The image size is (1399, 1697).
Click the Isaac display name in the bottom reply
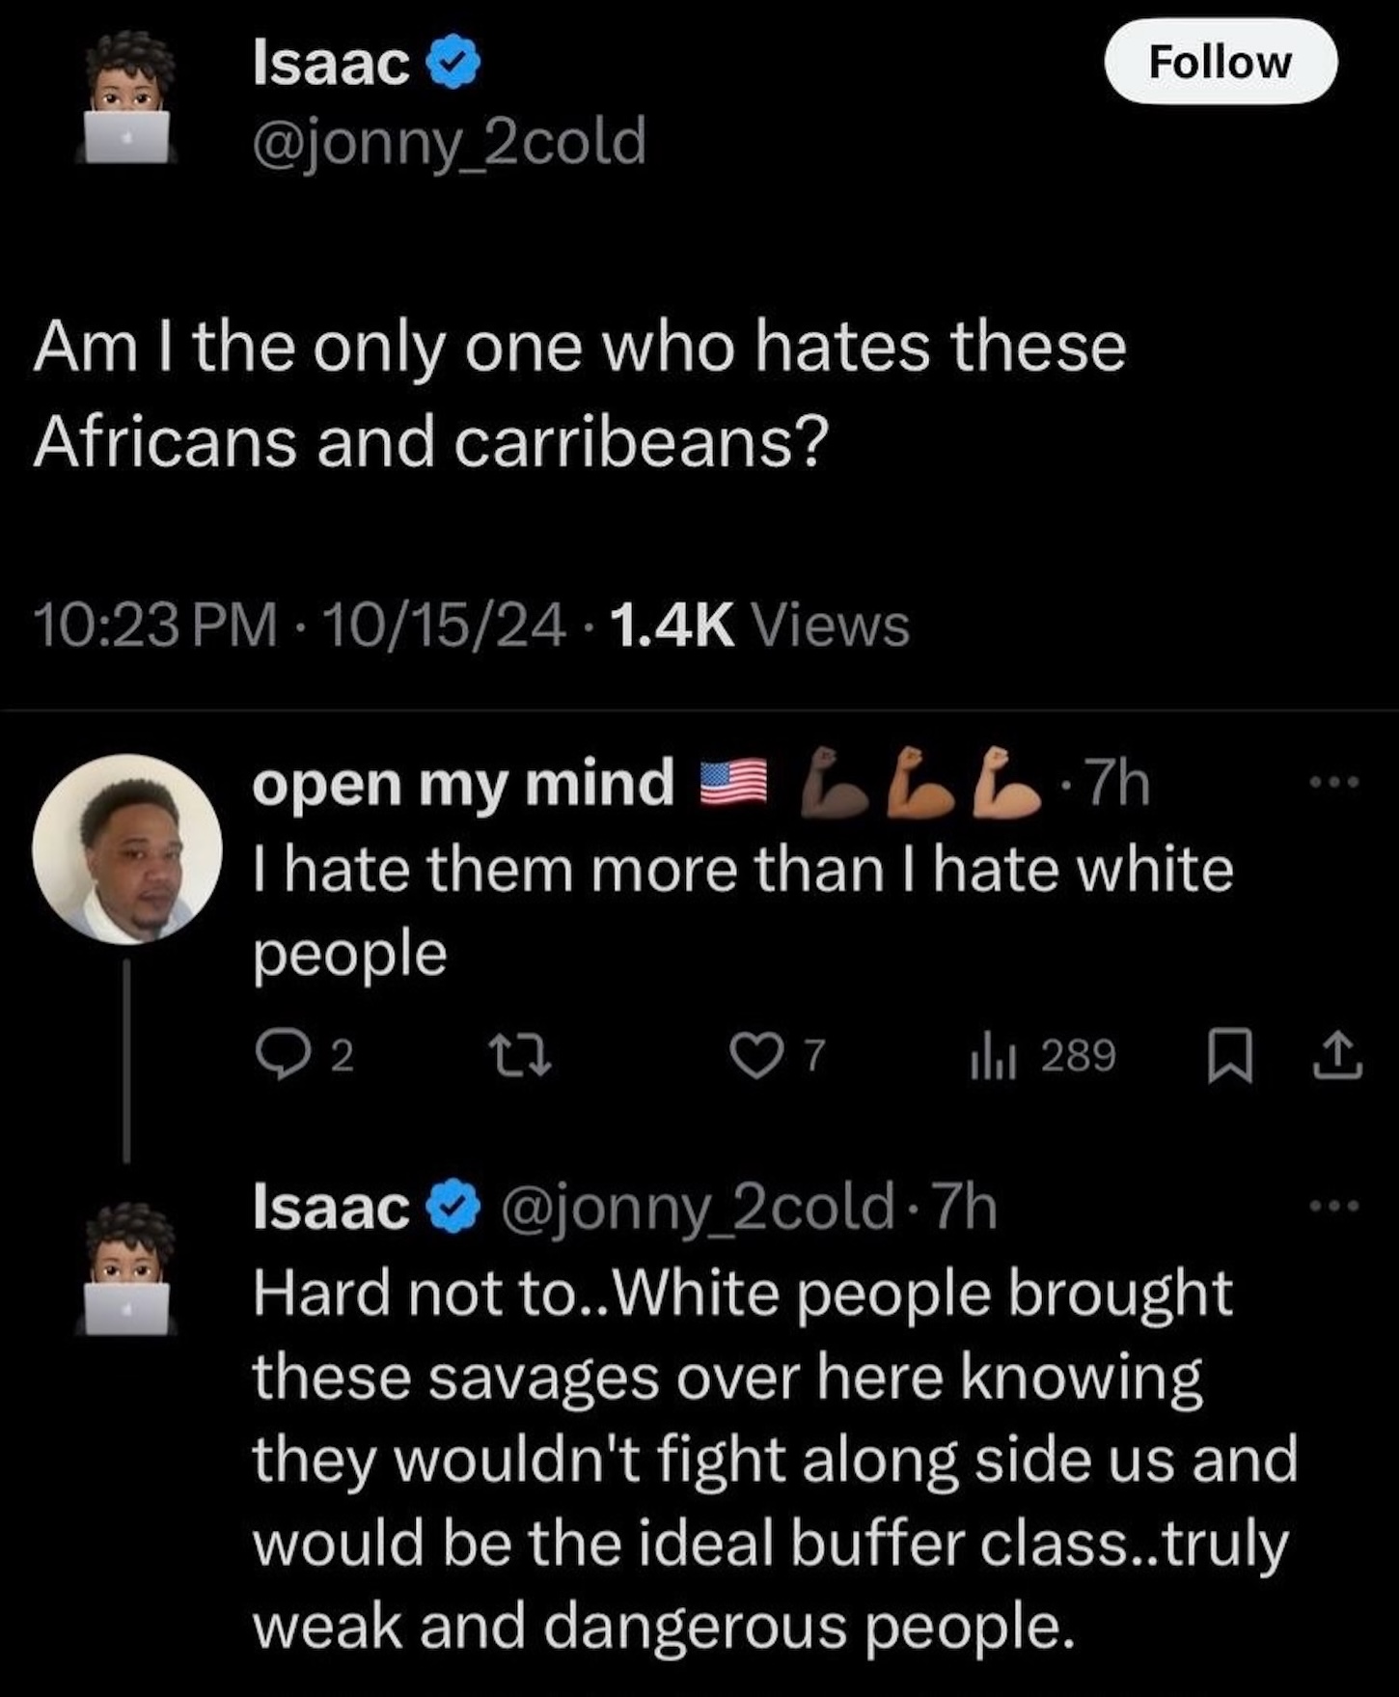point(331,1207)
